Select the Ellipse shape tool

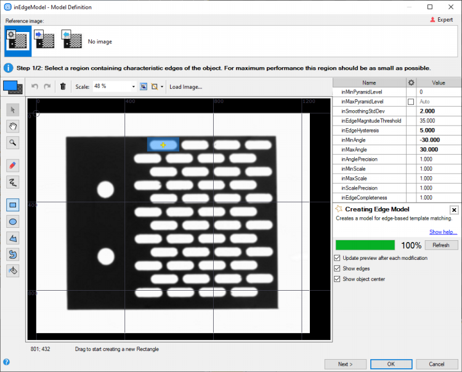pyautogui.click(x=12, y=221)
